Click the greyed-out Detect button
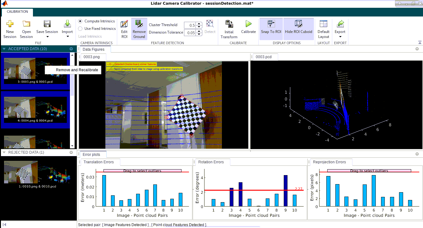Viewport: 423px width, 228px height. pyautogui.click(x=210, y=27)
